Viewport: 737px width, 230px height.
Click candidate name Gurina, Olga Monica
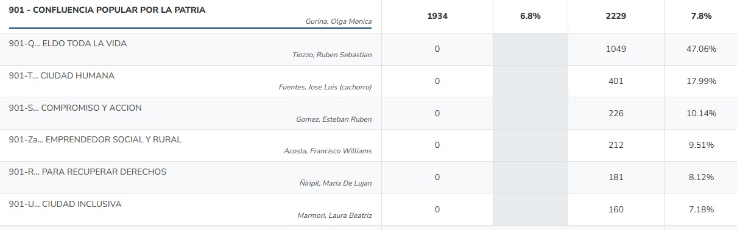click(338, 22)
